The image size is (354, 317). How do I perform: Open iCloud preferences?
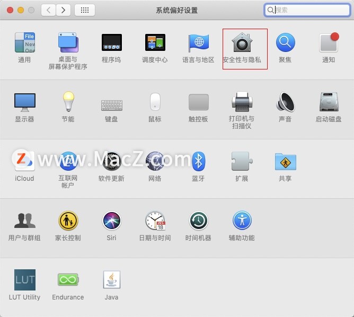click(x=24, y=162)
